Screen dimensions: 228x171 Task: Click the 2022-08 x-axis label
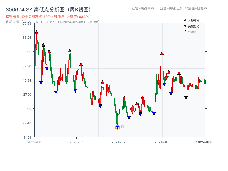pos(34,142)
